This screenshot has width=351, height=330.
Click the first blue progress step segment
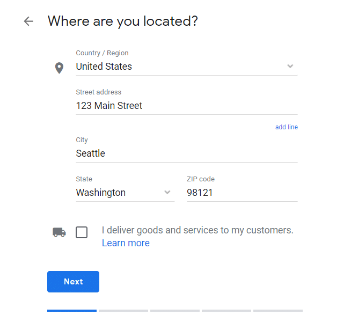[x=72, y=310]
